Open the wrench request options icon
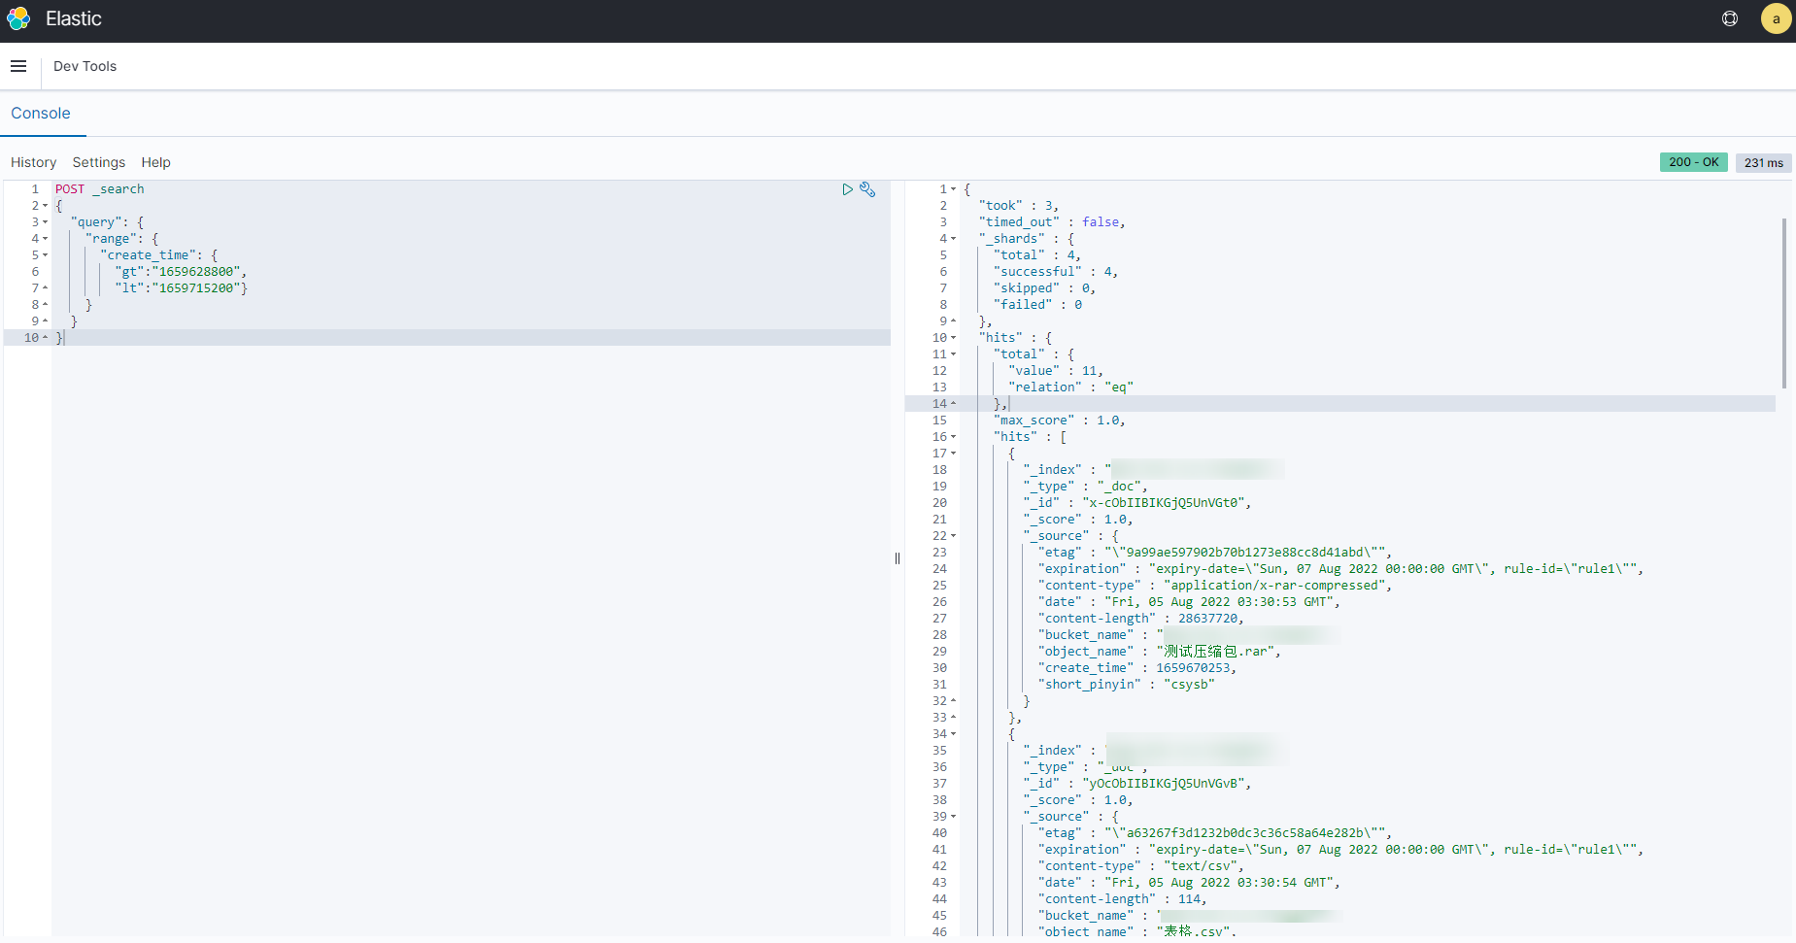This screenshot has width=1796, height=943. 867,189
